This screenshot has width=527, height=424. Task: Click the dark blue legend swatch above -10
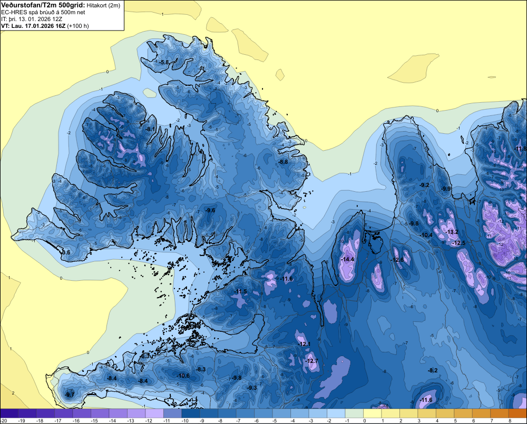click(191, 413)
